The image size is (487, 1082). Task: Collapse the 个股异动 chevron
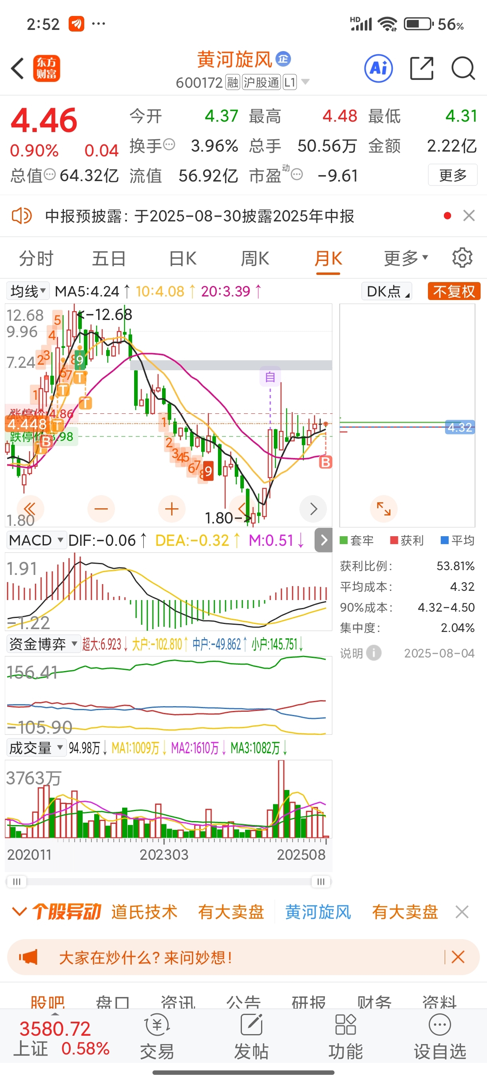tap(20, 912)
